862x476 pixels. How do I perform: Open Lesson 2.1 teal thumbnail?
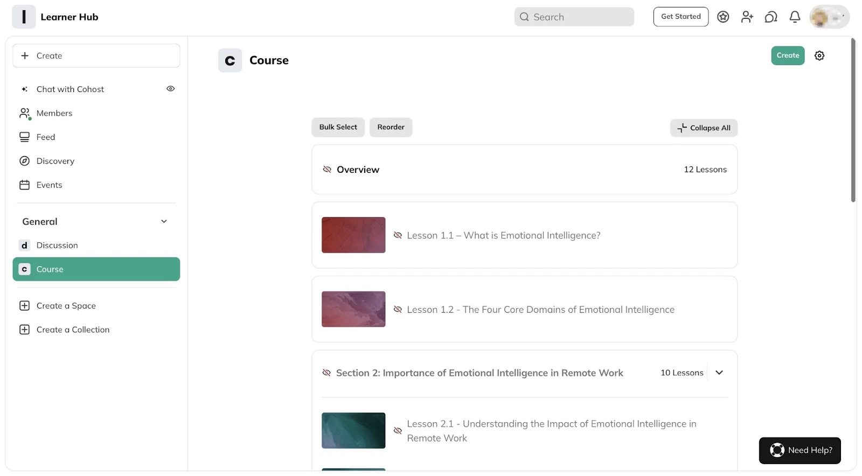(x=353, y=430)
